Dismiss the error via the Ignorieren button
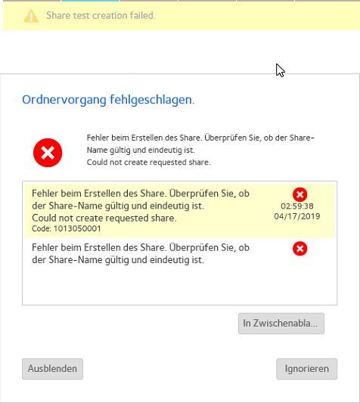Viewport: 360px width, 403px height. 306,369
